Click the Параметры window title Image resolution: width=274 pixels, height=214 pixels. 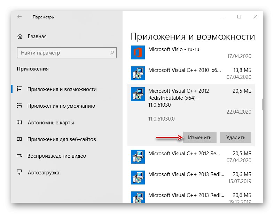[44, 17]
